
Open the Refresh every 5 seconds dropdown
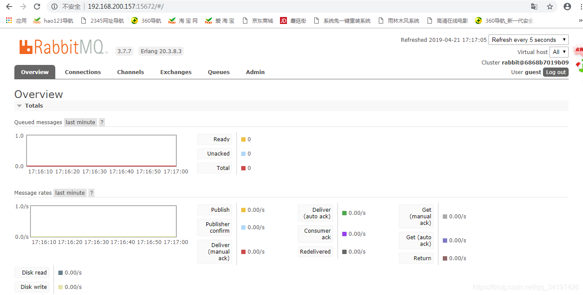tap(529, 40)
